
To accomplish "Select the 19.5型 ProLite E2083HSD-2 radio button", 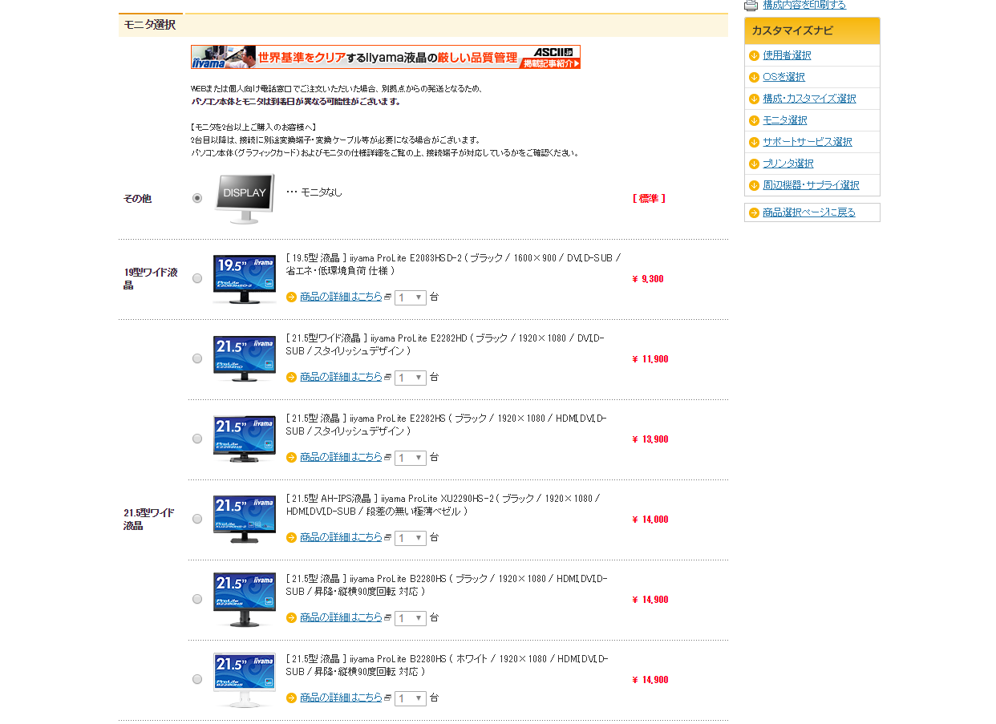I will 197,278.
